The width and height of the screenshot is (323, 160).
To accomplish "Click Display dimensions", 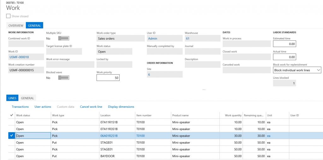I will [x=121, y=107].
